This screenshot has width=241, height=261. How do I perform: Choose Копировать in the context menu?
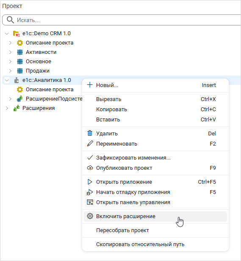coord(155,109)
